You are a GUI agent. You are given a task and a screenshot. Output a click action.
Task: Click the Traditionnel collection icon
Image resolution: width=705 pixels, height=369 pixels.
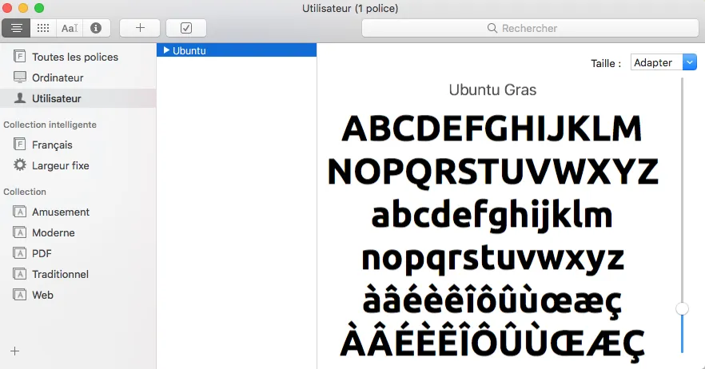click(x=19, y=273)
